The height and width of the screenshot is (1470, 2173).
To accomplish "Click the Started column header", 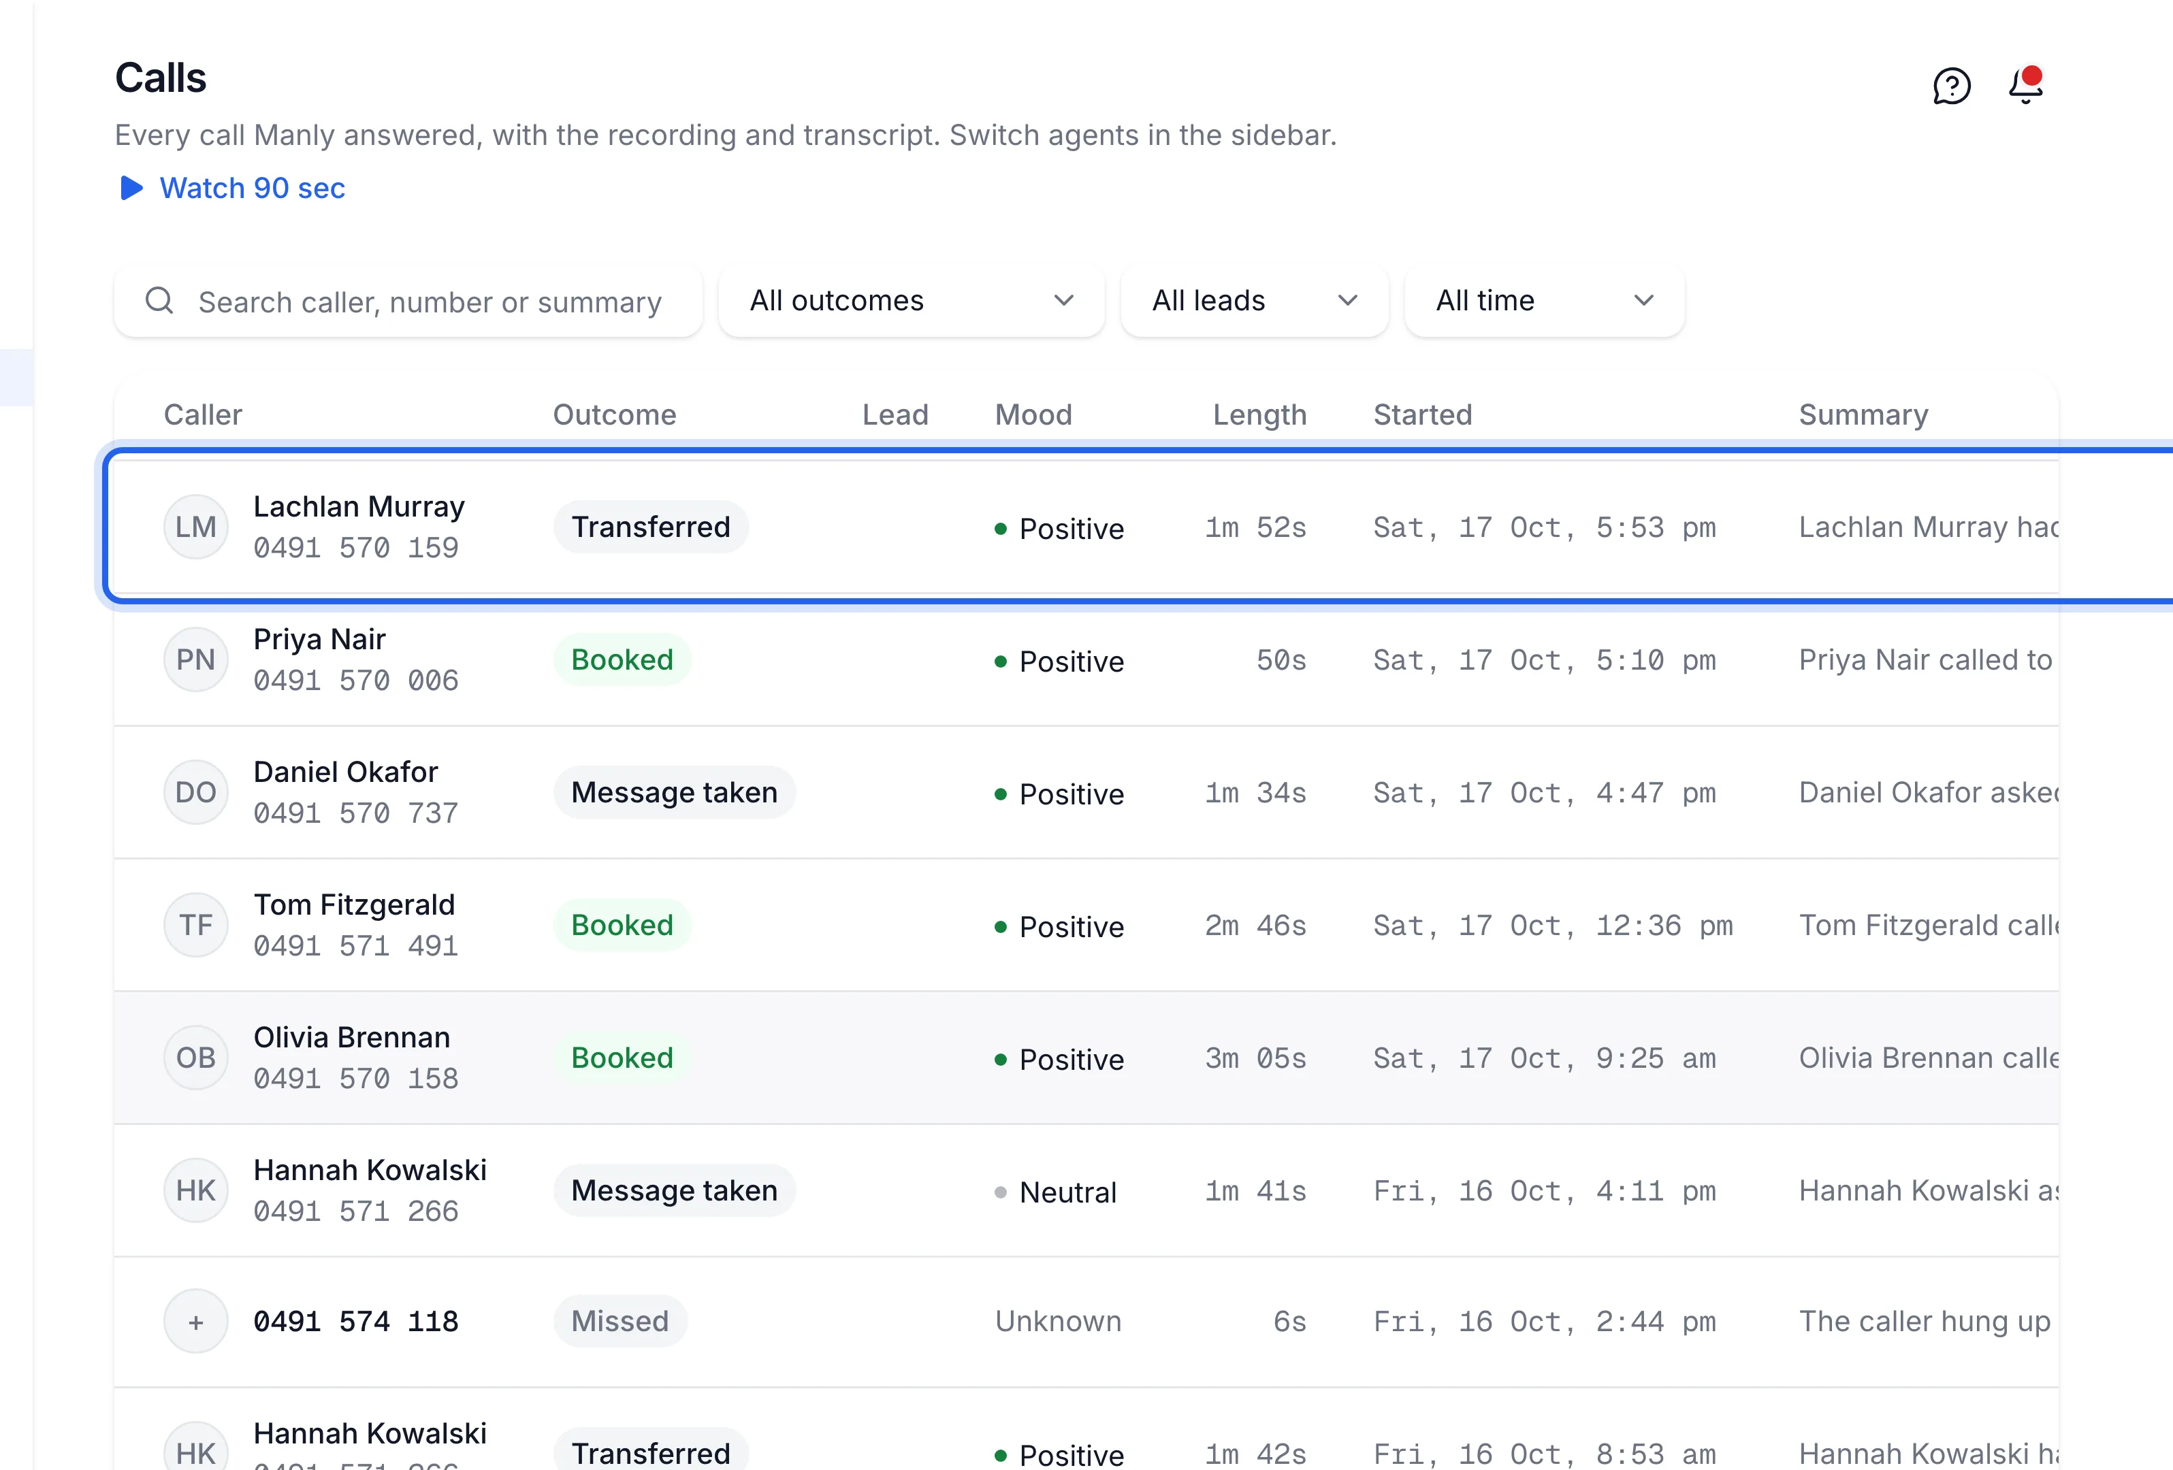I will coord(1422,415).
